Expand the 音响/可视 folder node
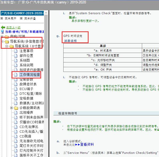 pos(2,36)
